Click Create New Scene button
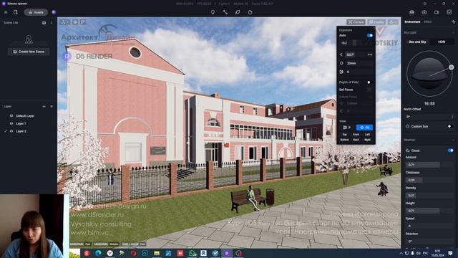Viewport: 458px width, 258px height. click(x=29, y=52)
